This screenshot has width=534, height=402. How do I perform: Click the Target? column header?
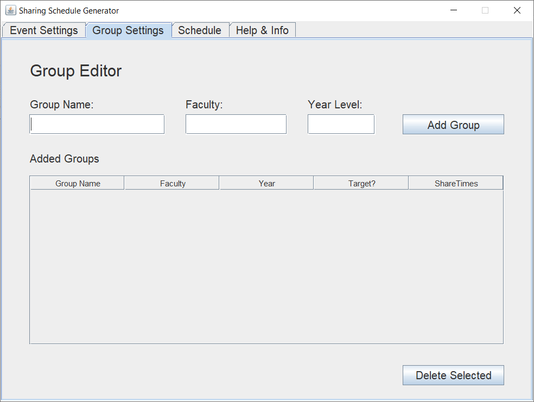click(361, 183)
